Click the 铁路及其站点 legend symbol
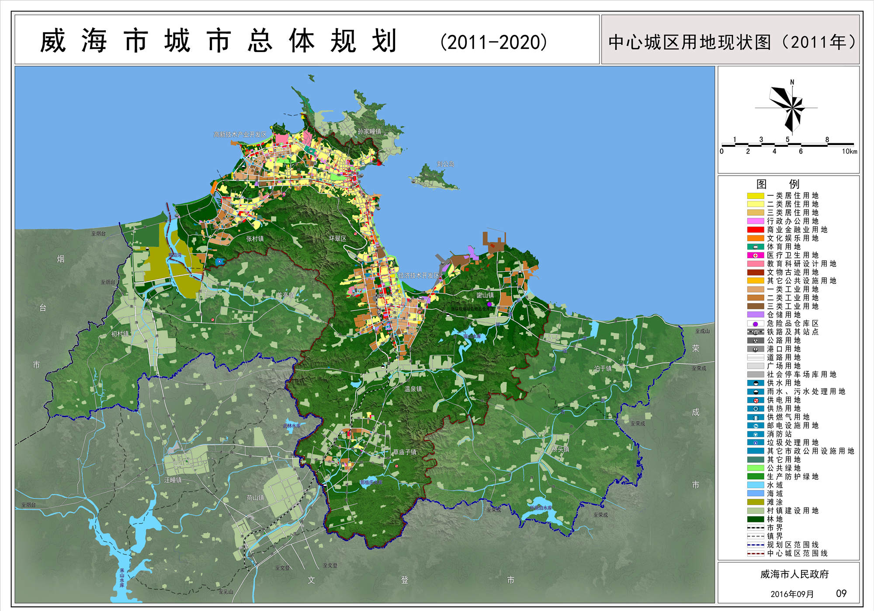The width and height of the screenshot is (874, 611). pyautogui.click(x=755, y=332)
